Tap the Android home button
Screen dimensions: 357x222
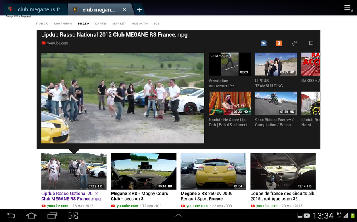pos(31,215)
